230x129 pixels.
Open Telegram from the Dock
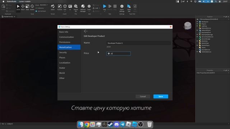coord(123,124)
